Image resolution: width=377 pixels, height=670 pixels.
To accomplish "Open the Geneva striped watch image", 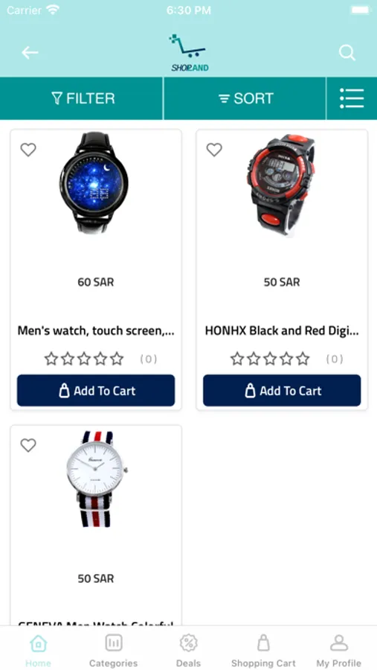I will tap(96, 479).
